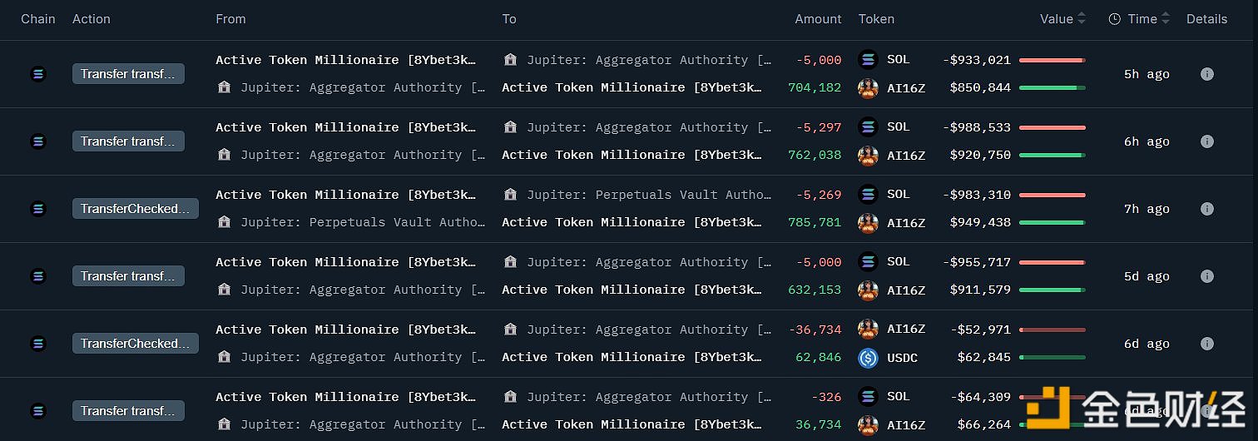Open details info icon for 6d ago row
This screenshot has height=441, width=1258.
(x=1206, y=344)
